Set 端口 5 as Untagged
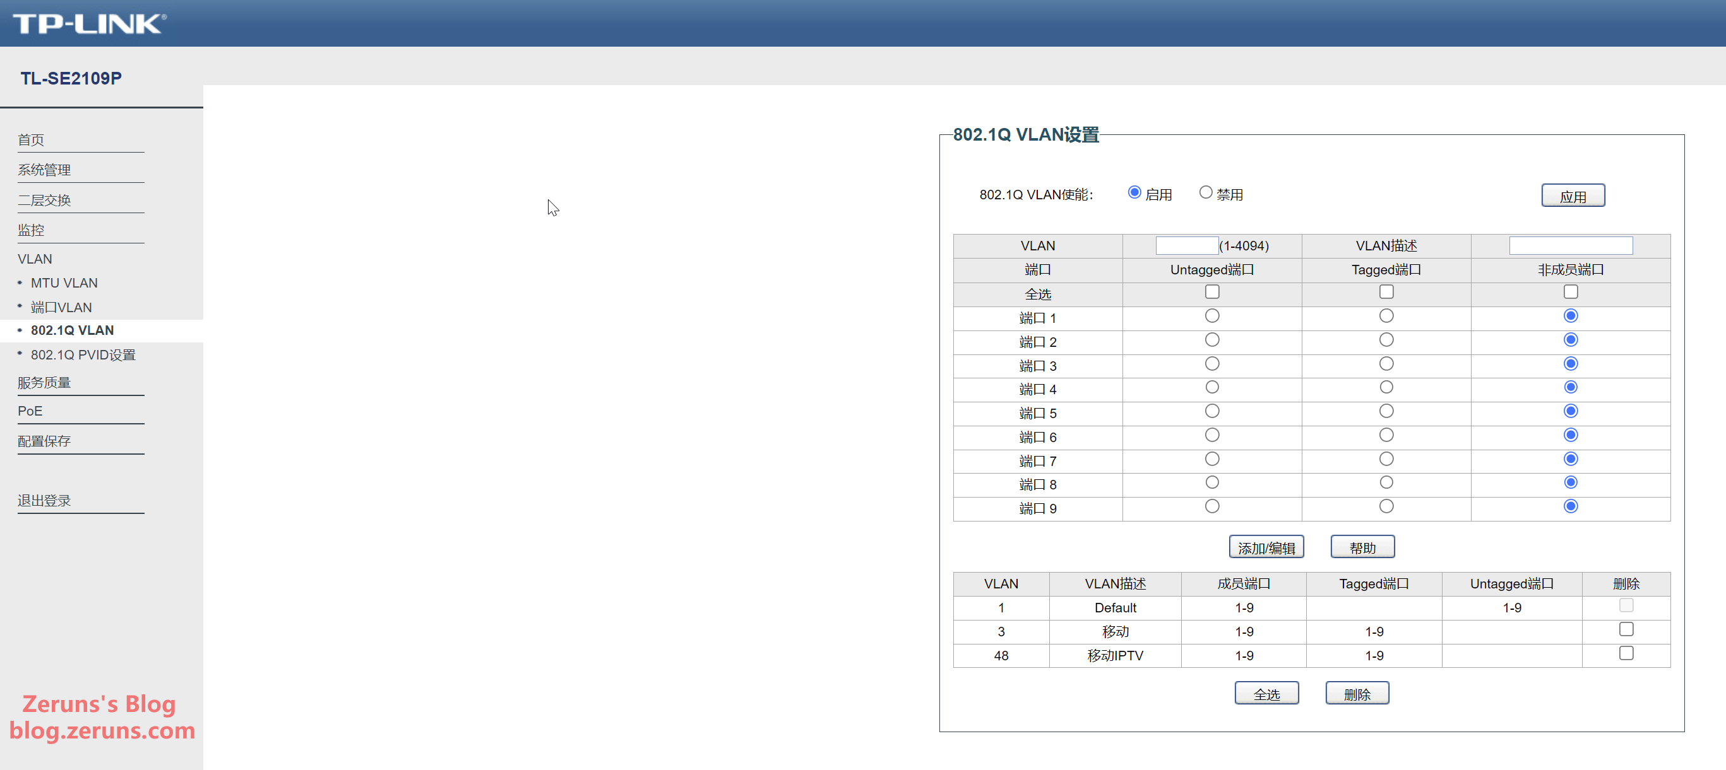 tap(1212, 411)
